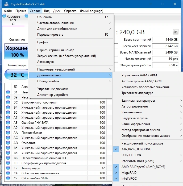Open the График item
This screenshot has width=183, height=186.
pos(70,42)
